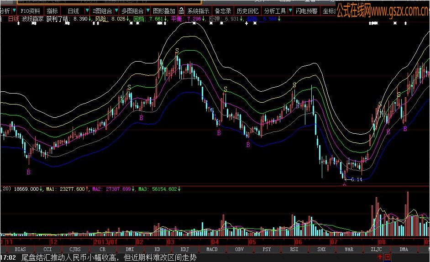This screenshot has width=430, height=262.
Task: Open the dropdown arrow beside 日线
Action: [87, 10]
